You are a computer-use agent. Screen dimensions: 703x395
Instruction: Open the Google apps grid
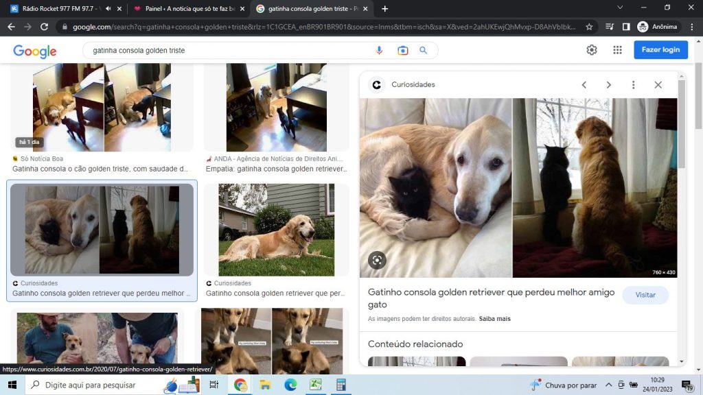point(617,50)
